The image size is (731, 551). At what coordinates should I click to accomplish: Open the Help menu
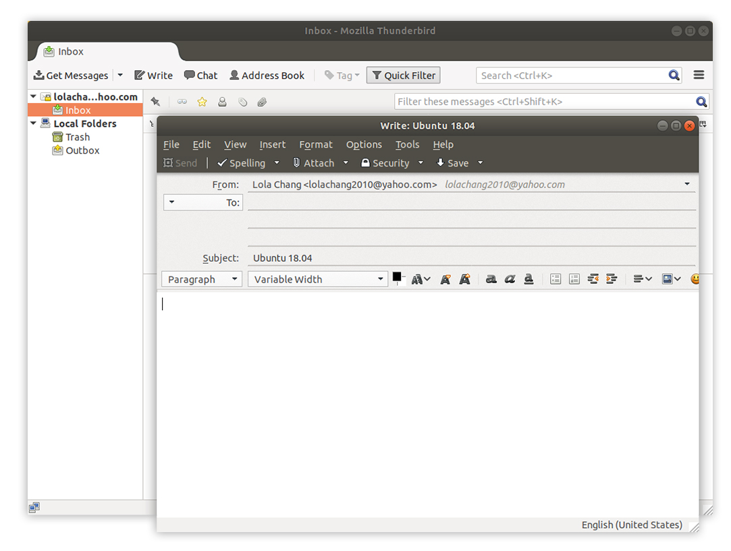coord(443,144)
